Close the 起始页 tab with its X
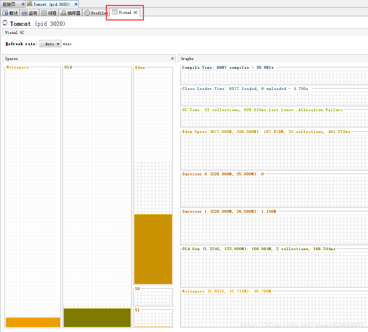The width and height of the screenshot is (368, 332). tap(23, 4)
